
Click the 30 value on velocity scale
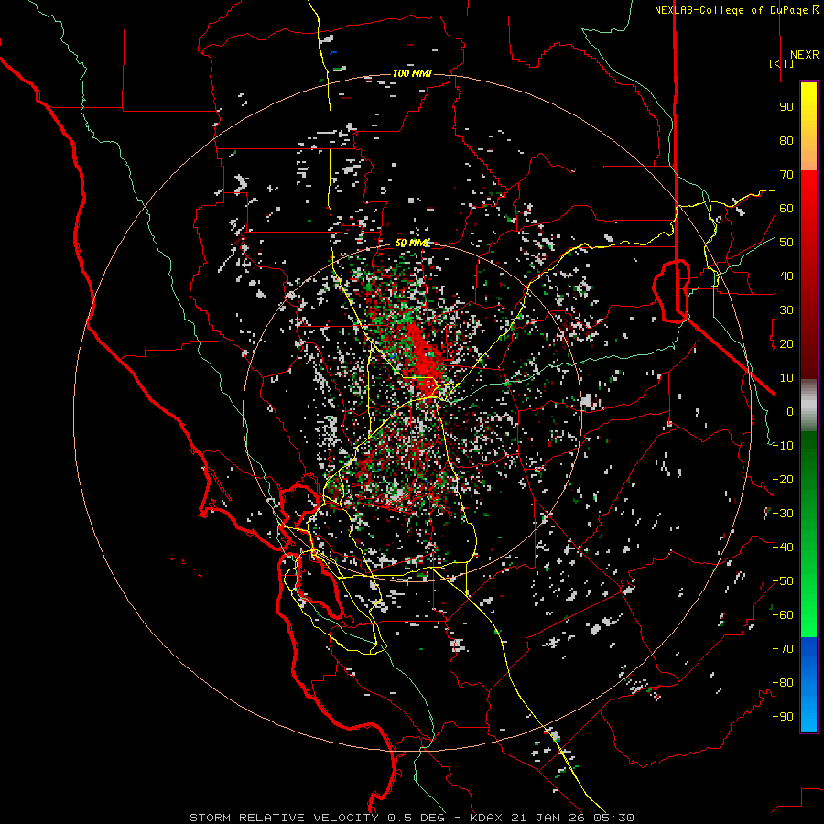(786, 310)
